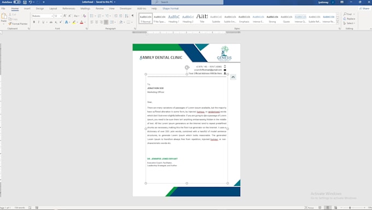Screen dimensions: 372x210
Task: Click the Justify alignment icon
Action: click(x=106, y=22)
